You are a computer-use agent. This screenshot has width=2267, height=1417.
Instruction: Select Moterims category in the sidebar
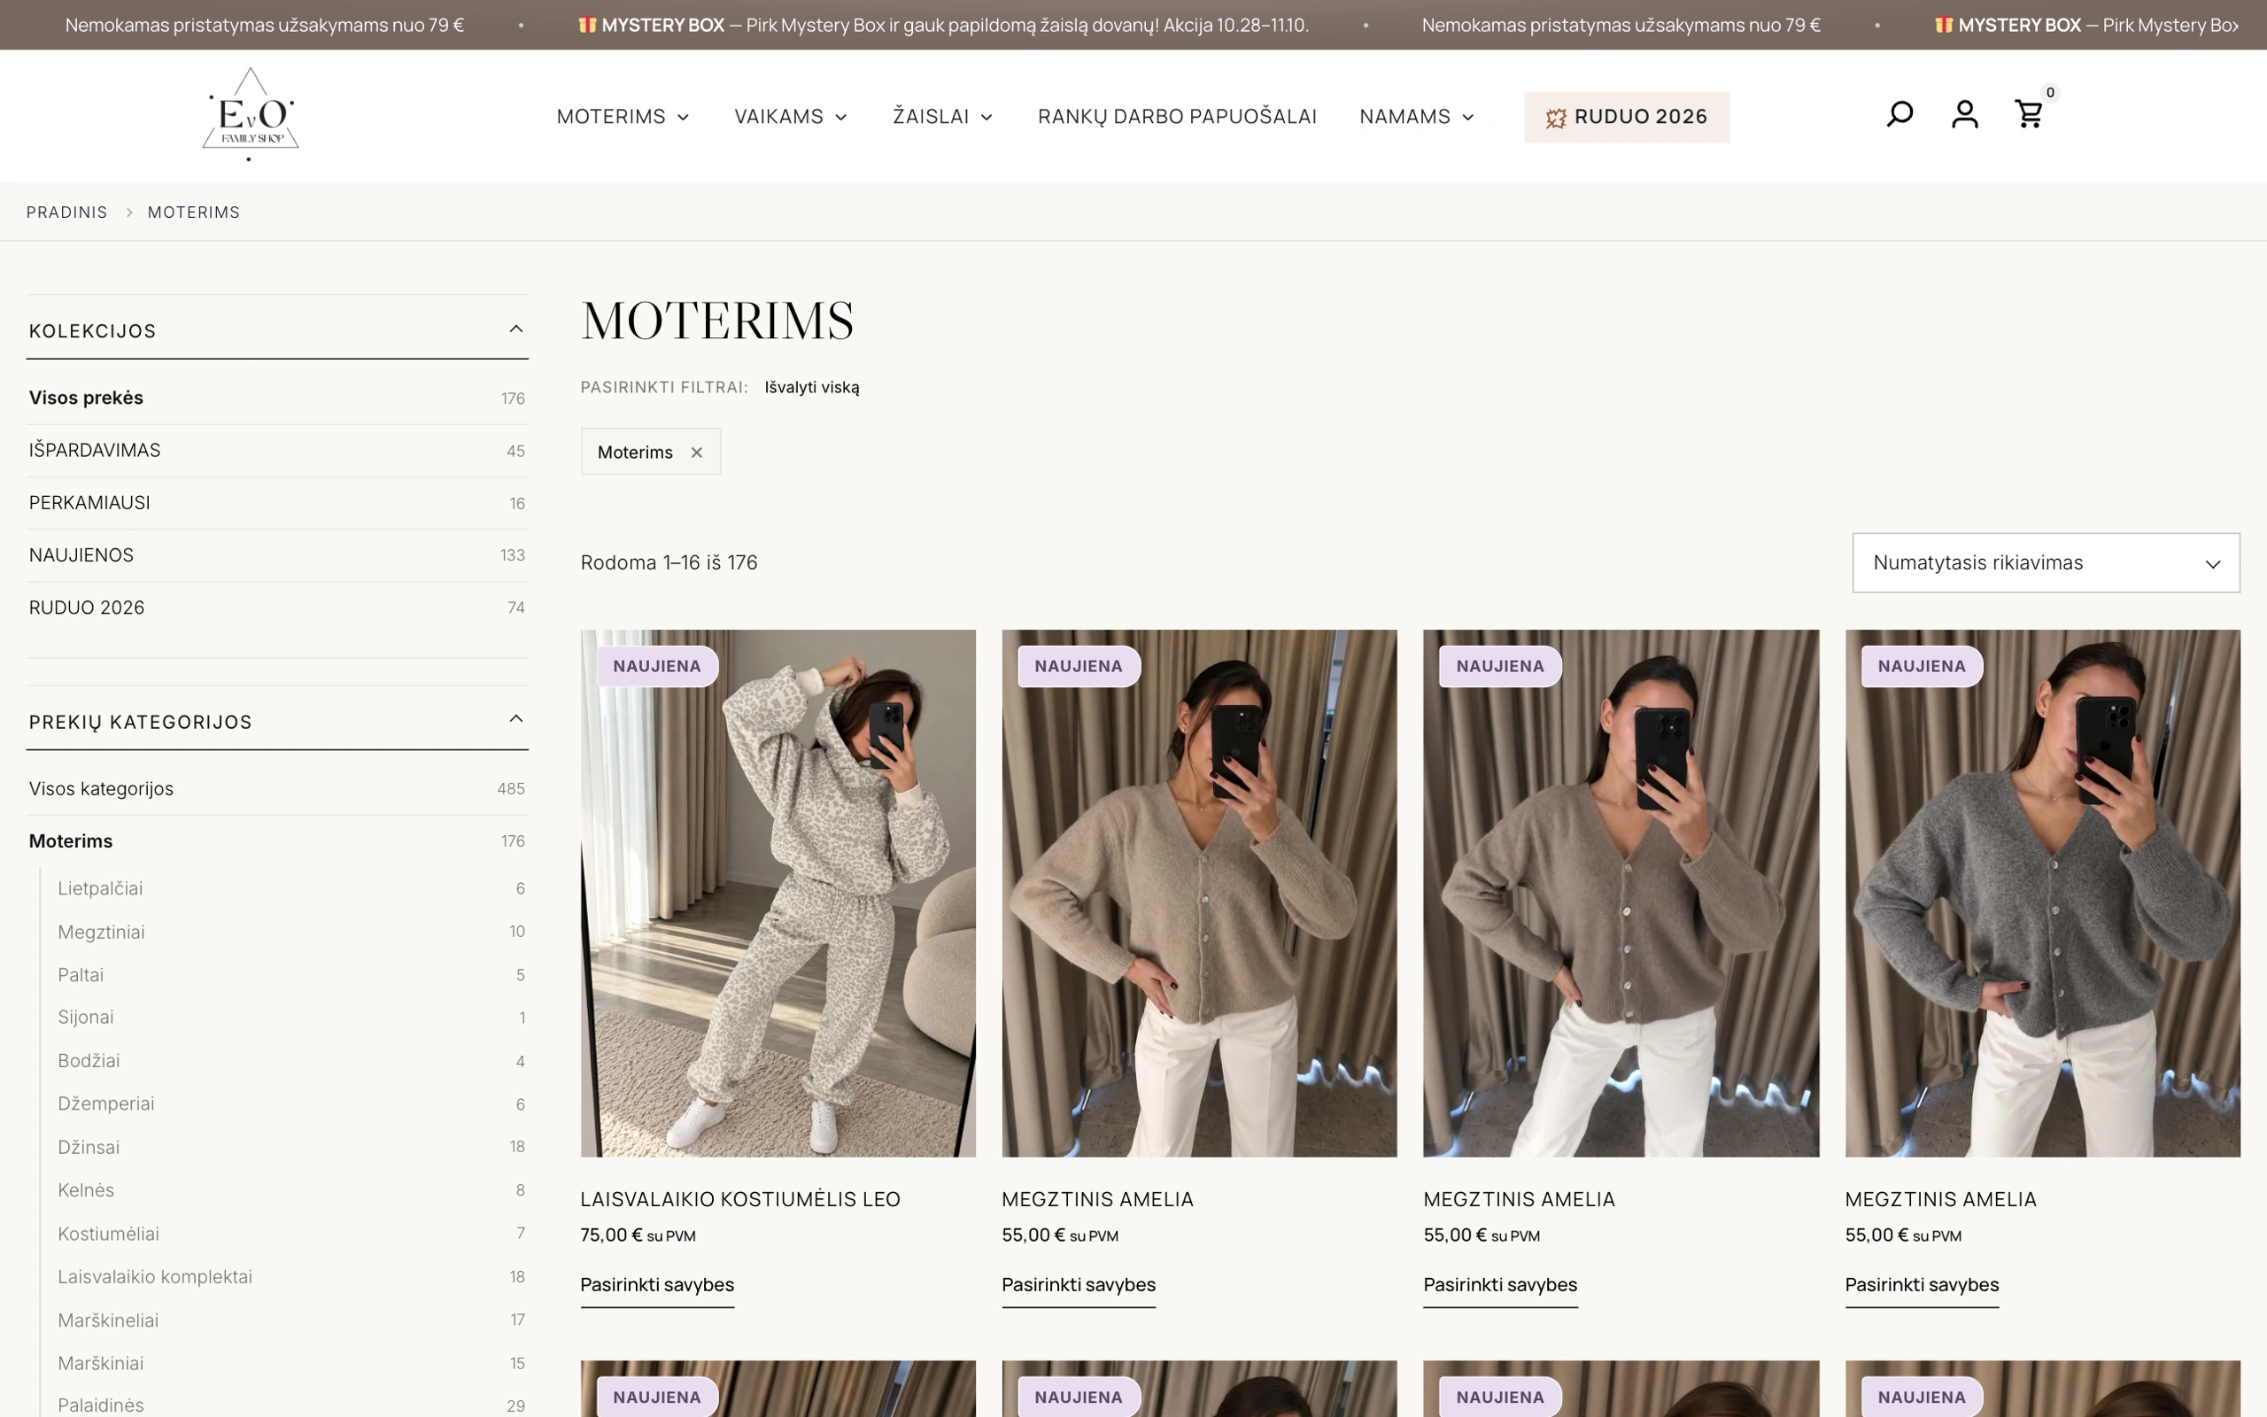[x=276, y=841]
